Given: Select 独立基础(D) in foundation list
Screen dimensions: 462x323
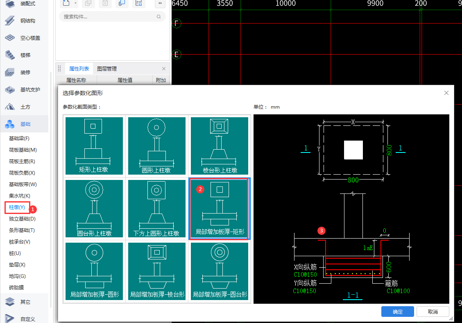Looking at the screenshot, I should tap(23, 219).
